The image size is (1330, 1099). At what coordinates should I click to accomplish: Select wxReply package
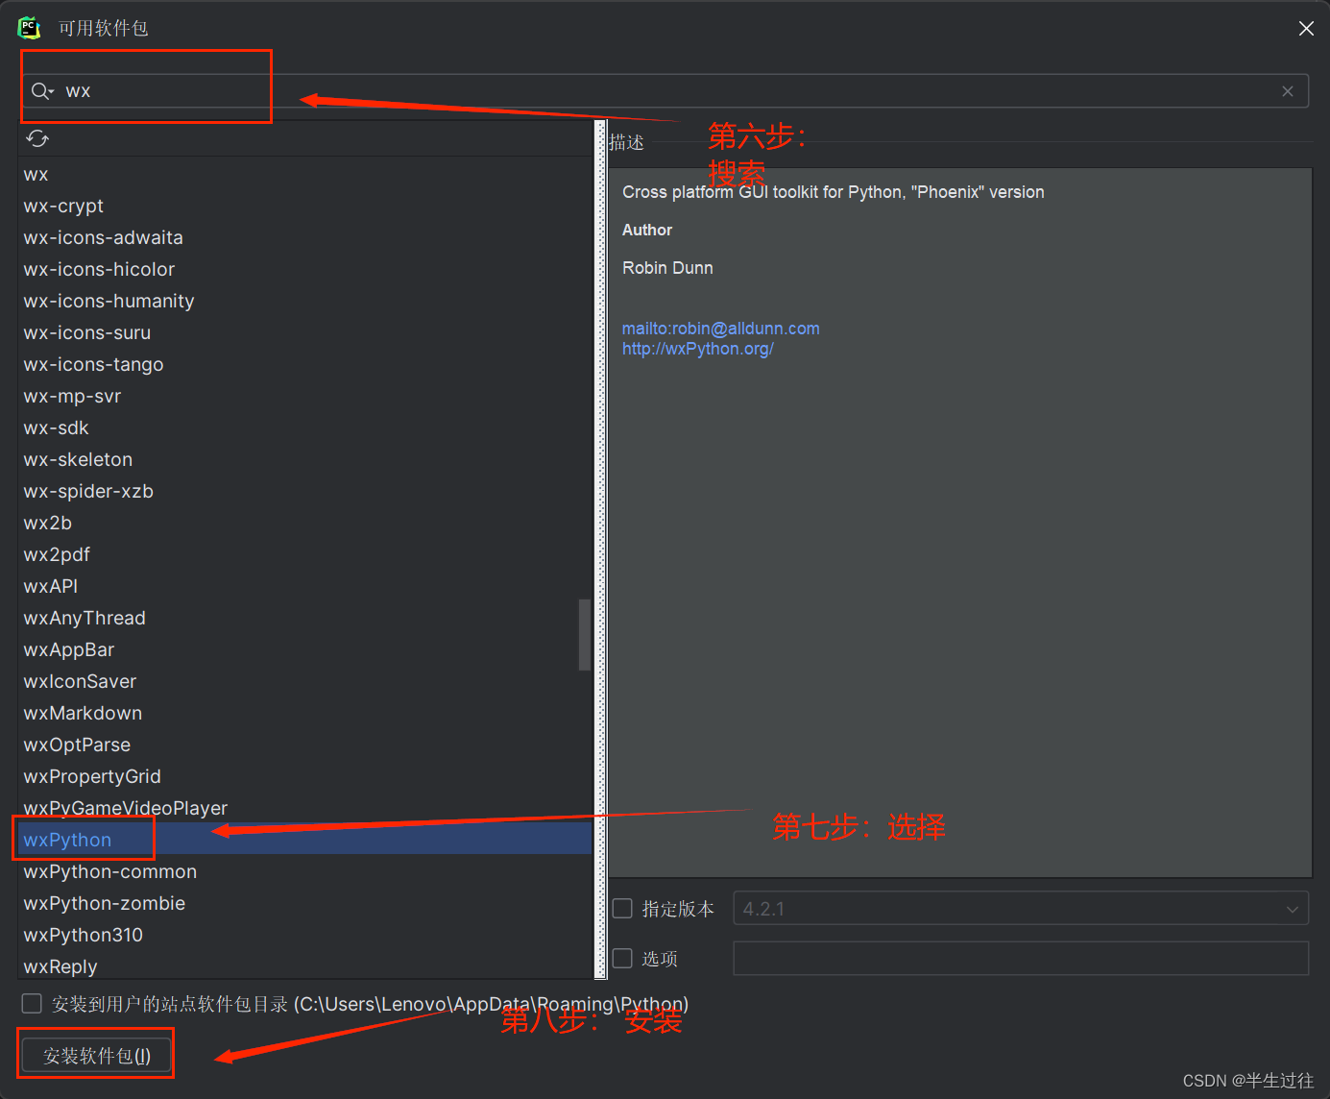point(305,966)
